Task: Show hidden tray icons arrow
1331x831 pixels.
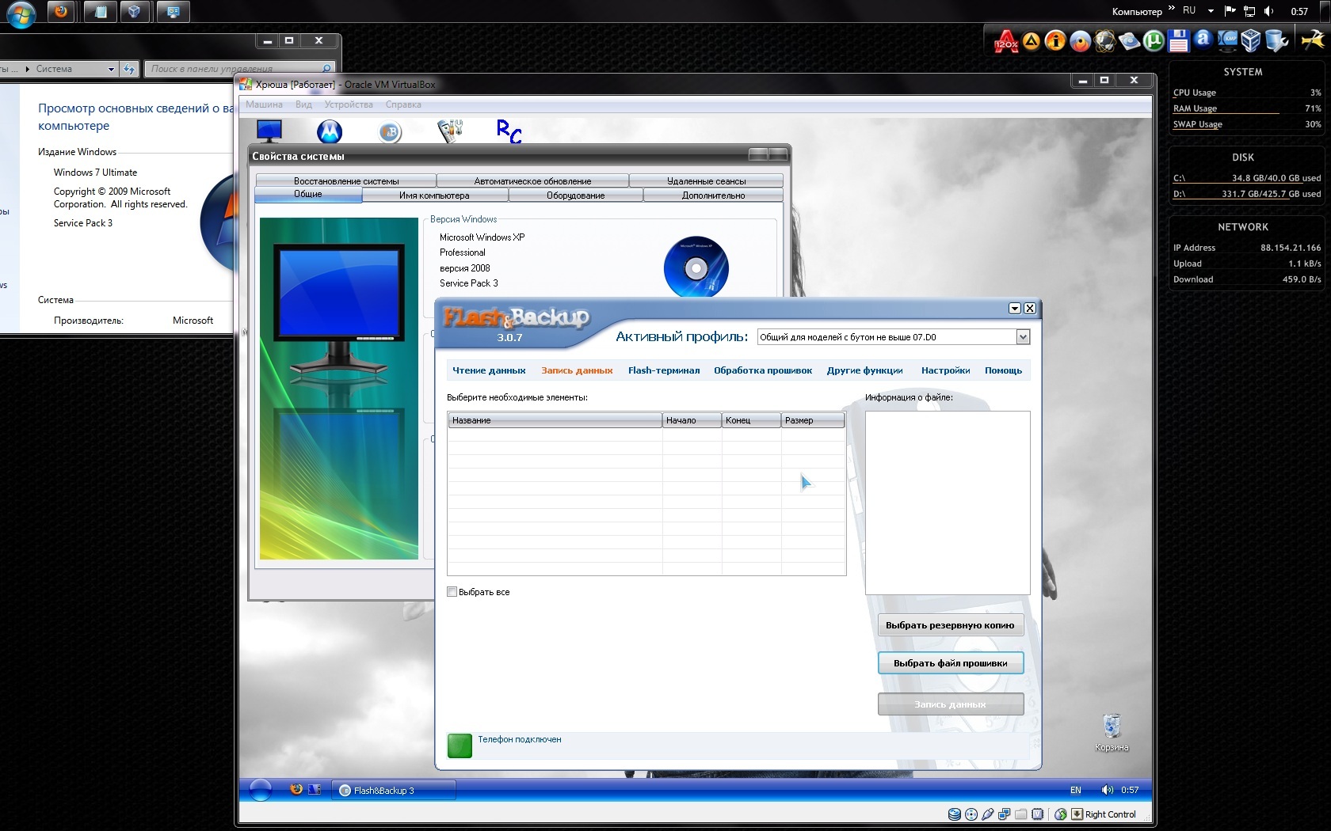Action: (x=1211, y=11)
